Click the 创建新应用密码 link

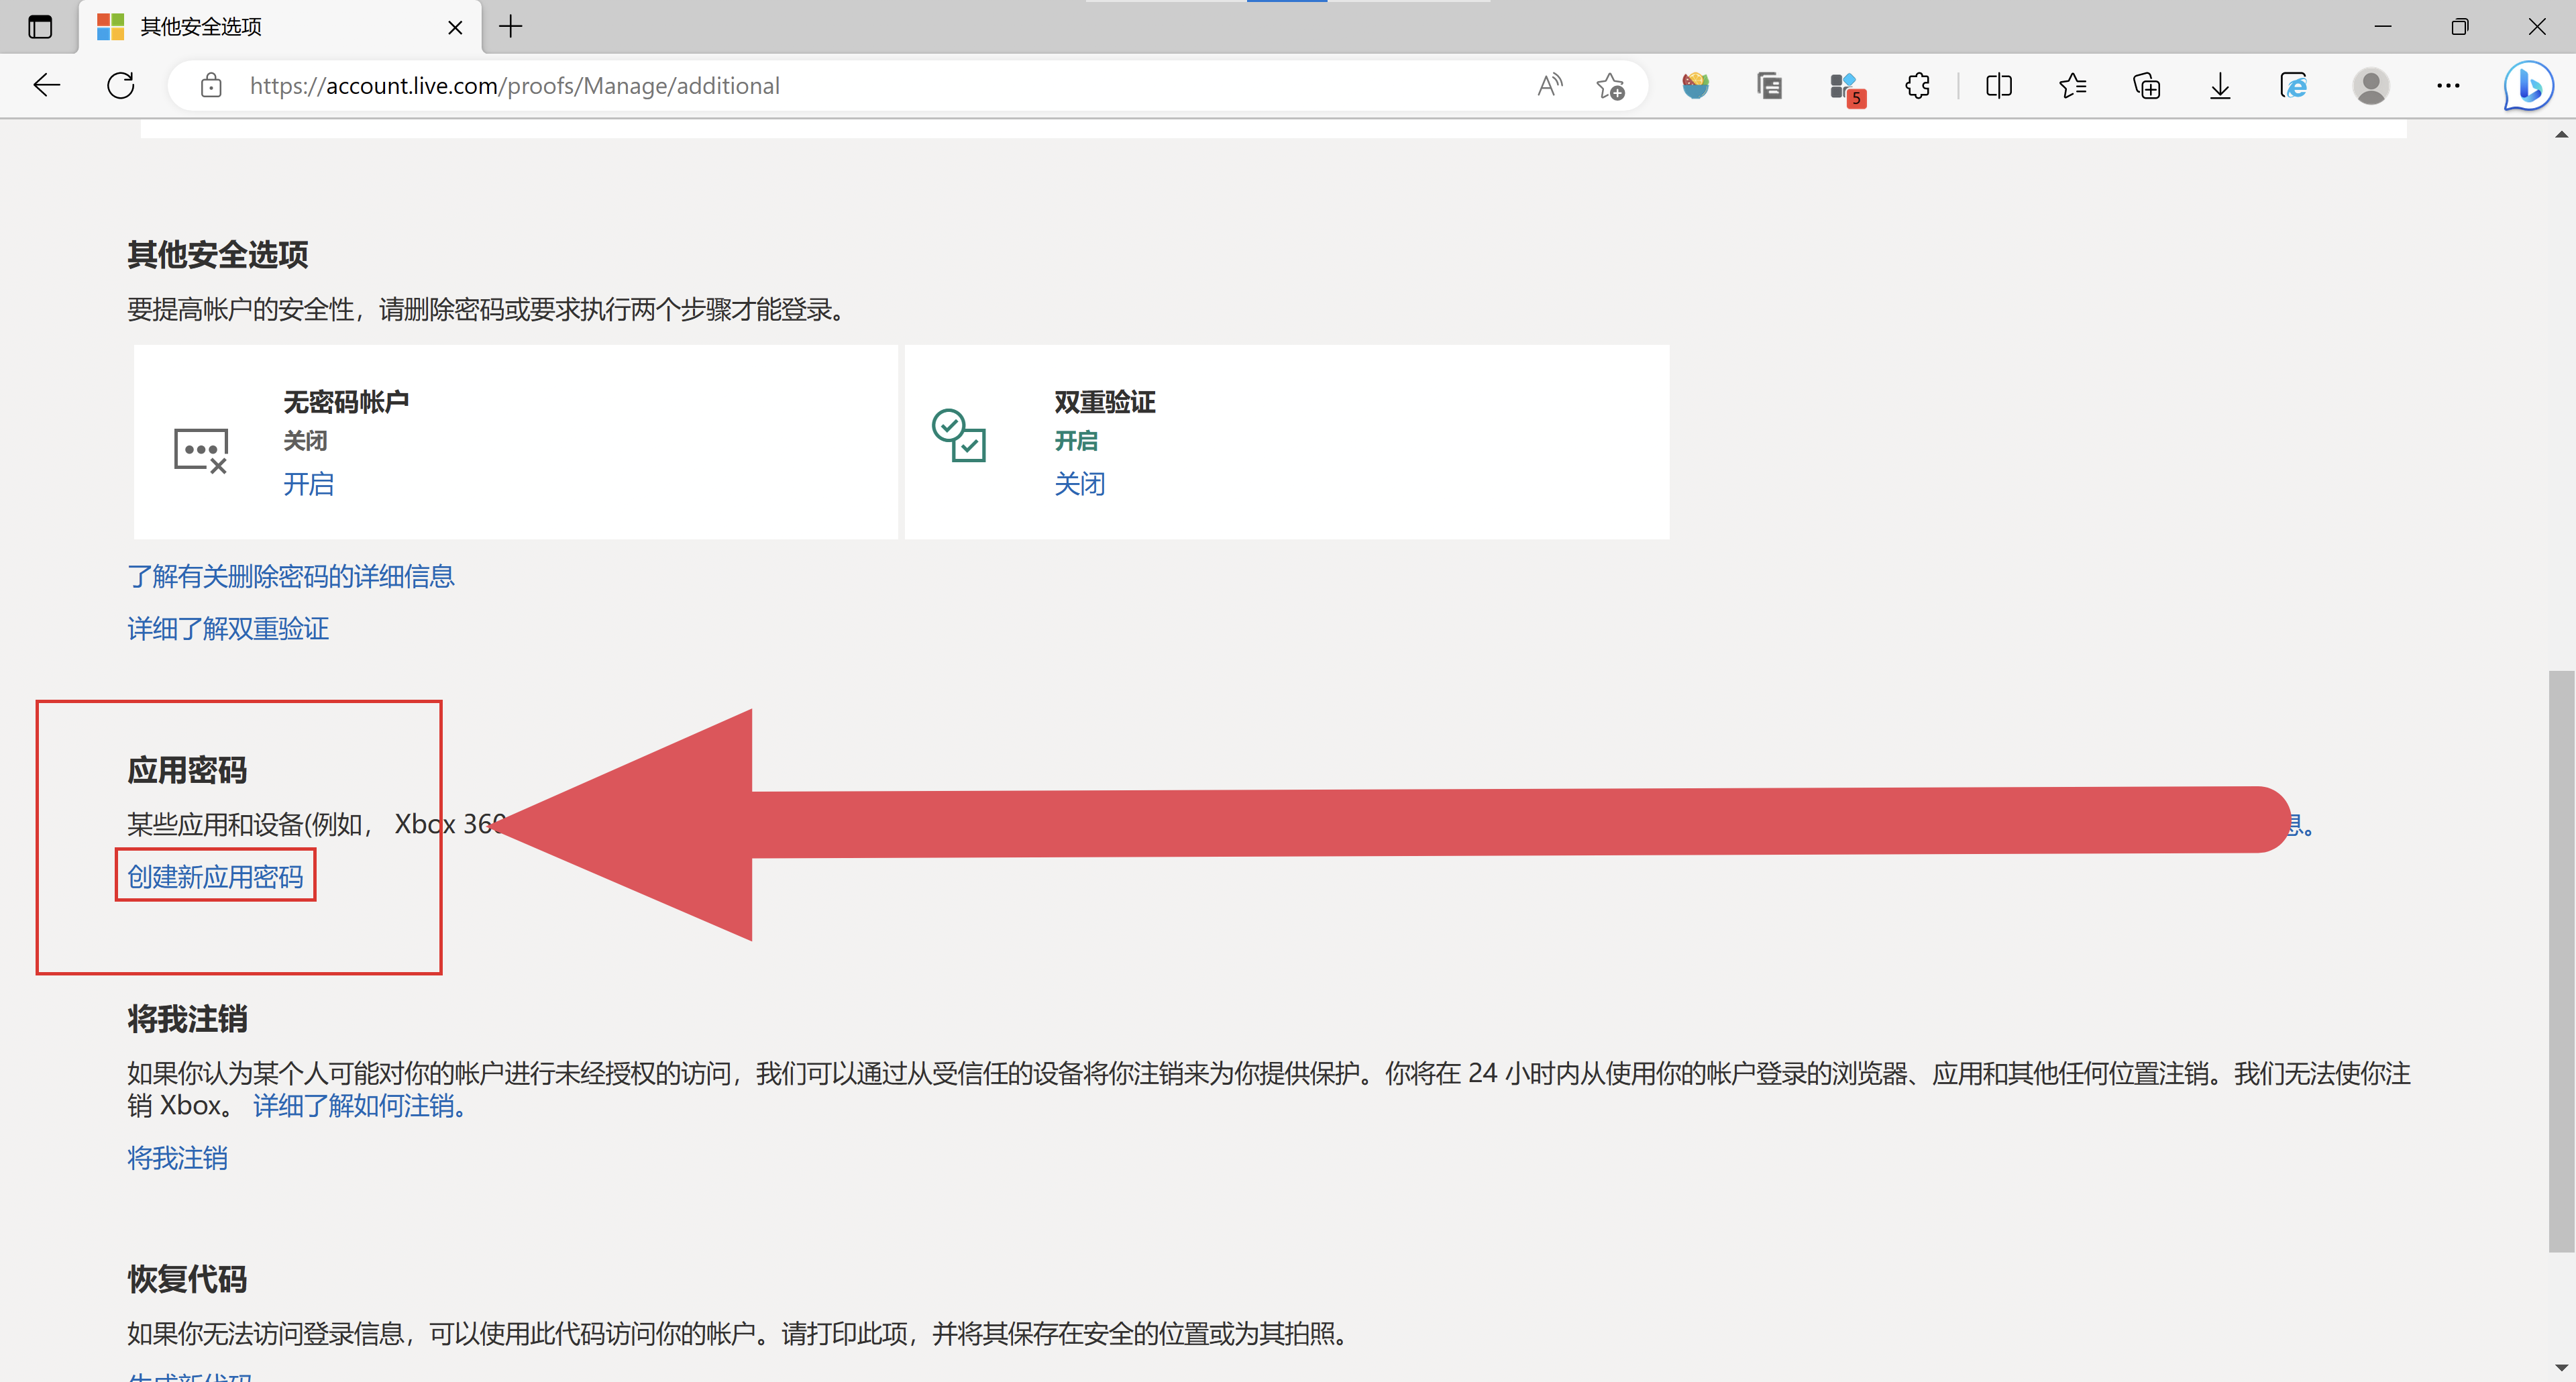click(x=215, y=877)
